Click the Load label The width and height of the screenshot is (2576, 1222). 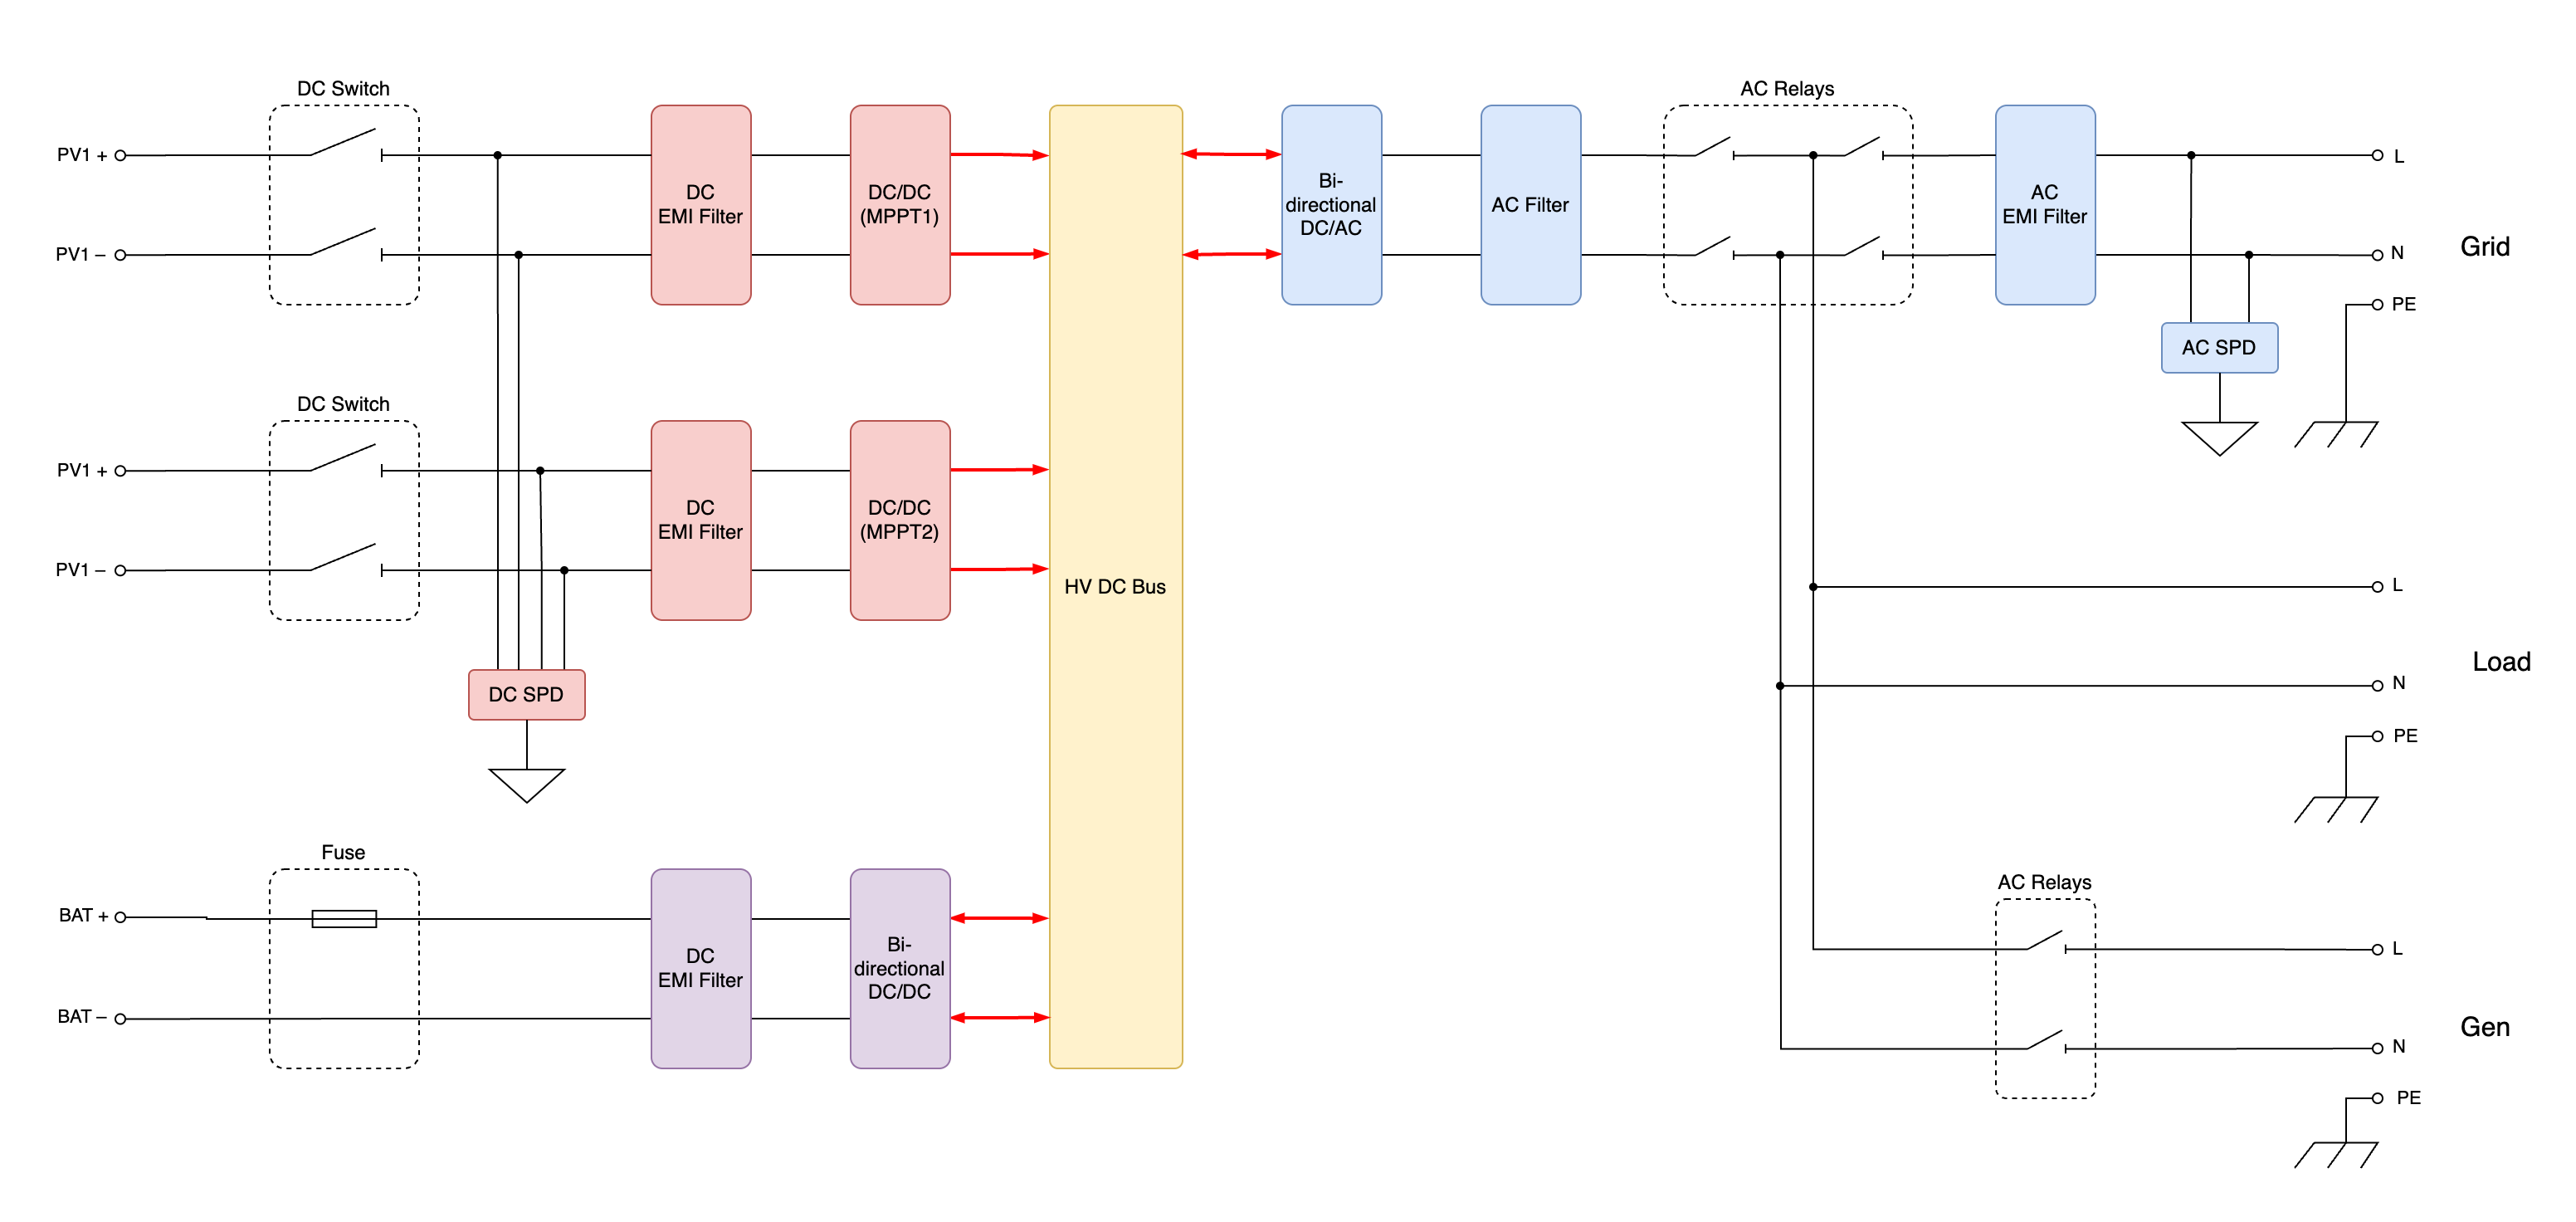pos(2501,661)
